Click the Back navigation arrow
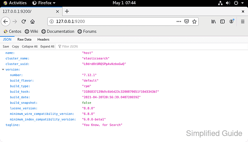 (x=5, y=22)
